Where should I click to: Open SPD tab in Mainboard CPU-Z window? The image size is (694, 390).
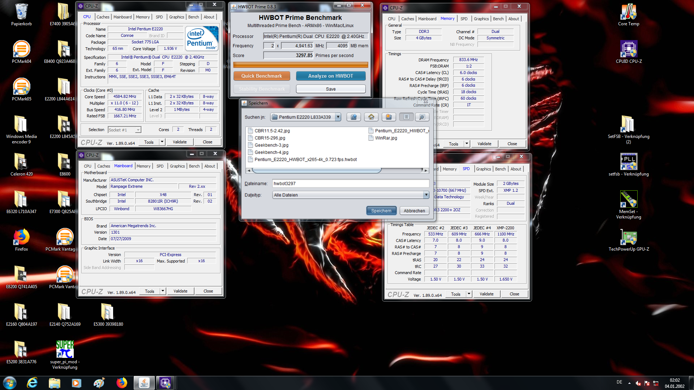pyautogui.click(x=160, y=166)
